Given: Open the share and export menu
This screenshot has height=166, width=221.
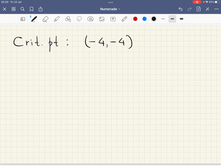Looking at the screenshot, I should coord(41,9).
